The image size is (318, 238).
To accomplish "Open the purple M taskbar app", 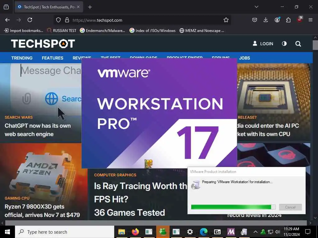I will click(231, 232).
